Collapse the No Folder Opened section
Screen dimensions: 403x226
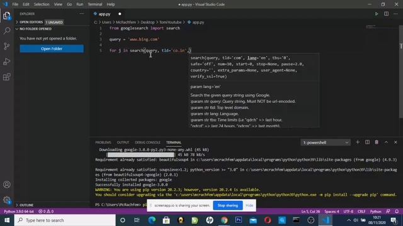35,29
